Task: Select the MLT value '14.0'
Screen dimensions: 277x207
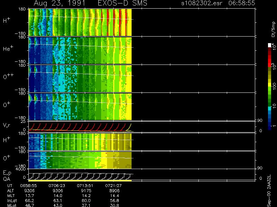Action: 58,196
